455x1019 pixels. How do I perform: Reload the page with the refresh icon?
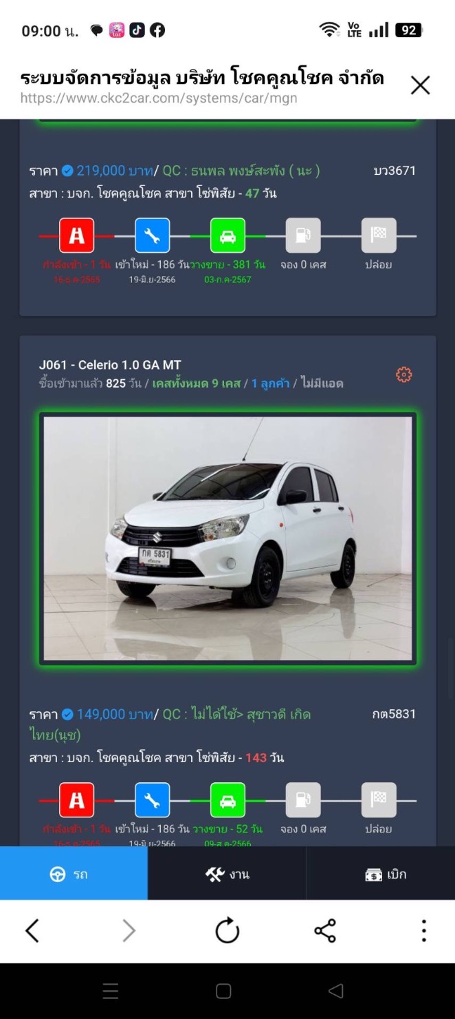(x=227, y=931)
